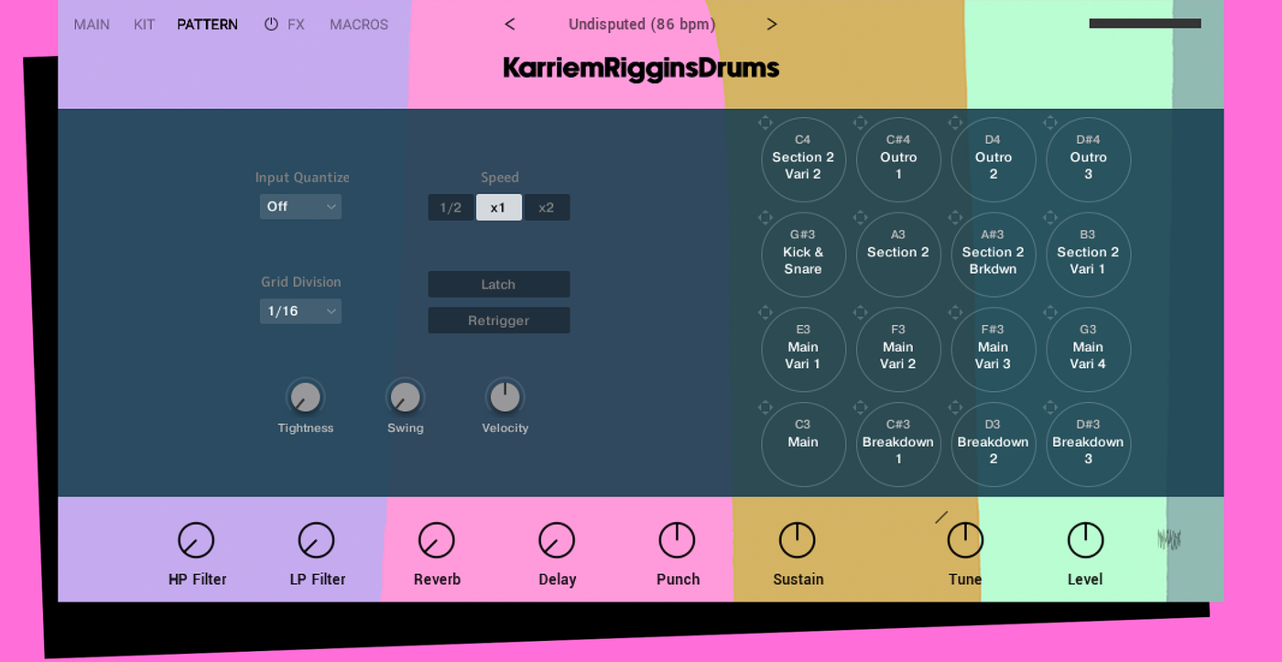The image size is (1282, 662).
Task: Click the D3 Breakdown 2 pad
Action: (x=994, y=445)
